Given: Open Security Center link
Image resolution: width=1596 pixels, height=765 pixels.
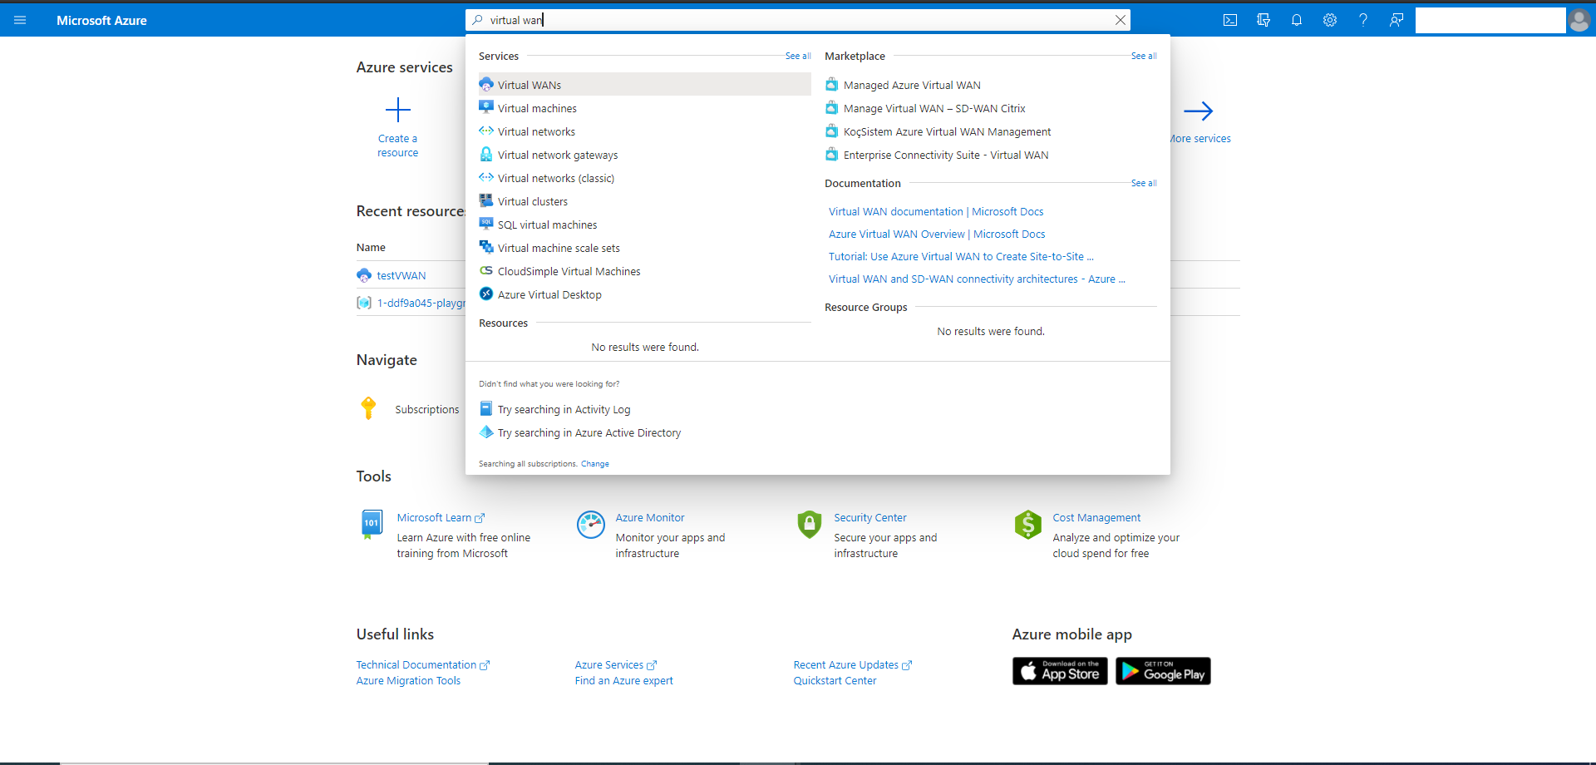Looking at the screenshot, I should pyautogui.click(x=870, y=518).
